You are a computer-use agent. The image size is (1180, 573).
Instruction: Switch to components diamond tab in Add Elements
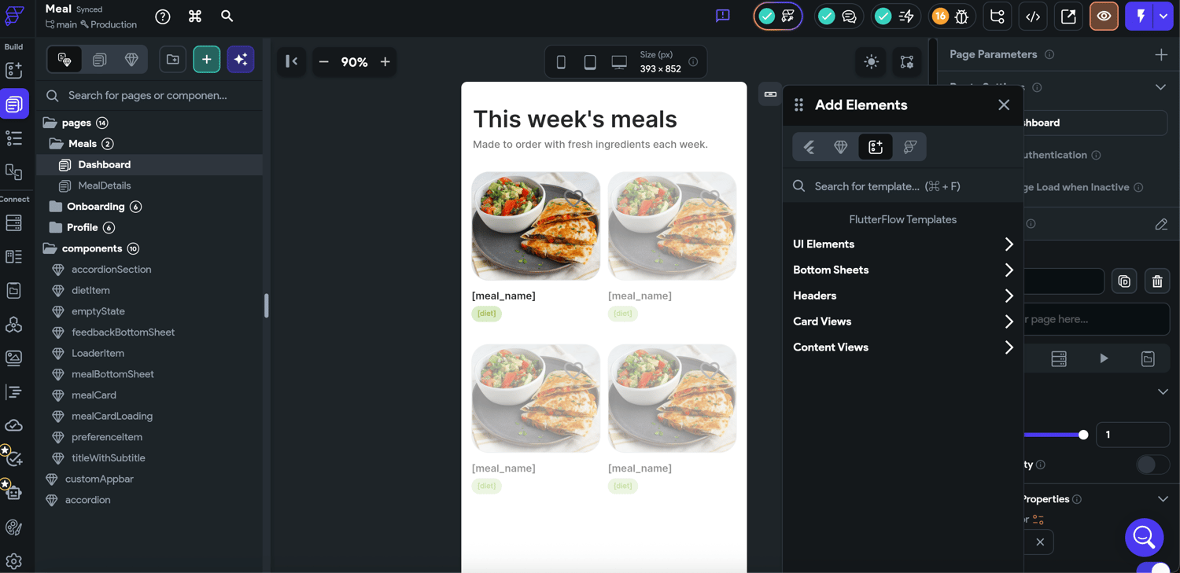coord(841,147)
